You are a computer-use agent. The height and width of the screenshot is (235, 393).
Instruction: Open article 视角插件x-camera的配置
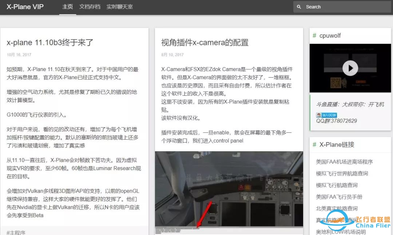click(205, 42)
